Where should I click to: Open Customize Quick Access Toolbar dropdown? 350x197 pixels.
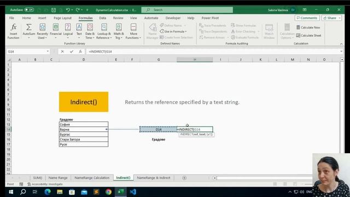87,10
